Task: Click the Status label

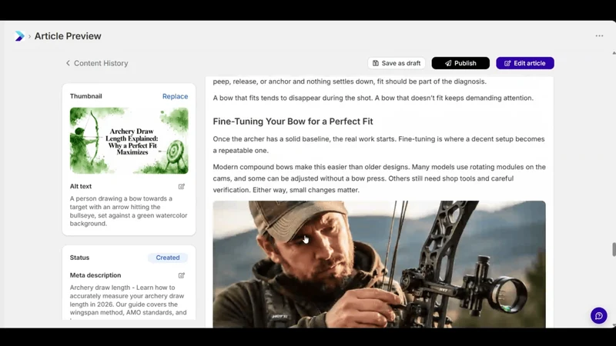Action: coord(79,258)
